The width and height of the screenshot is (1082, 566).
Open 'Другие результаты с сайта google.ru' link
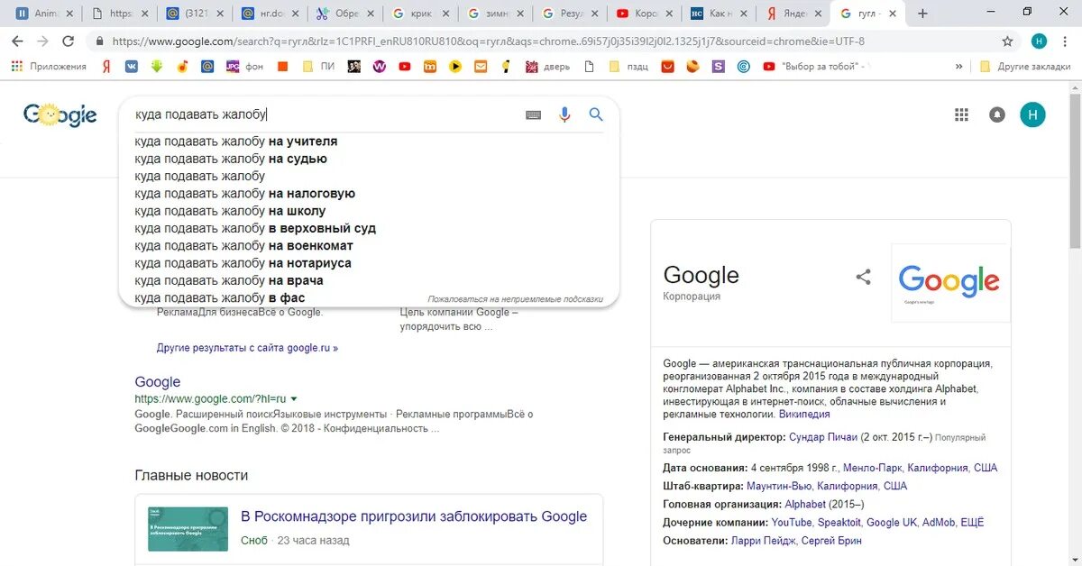247,348
